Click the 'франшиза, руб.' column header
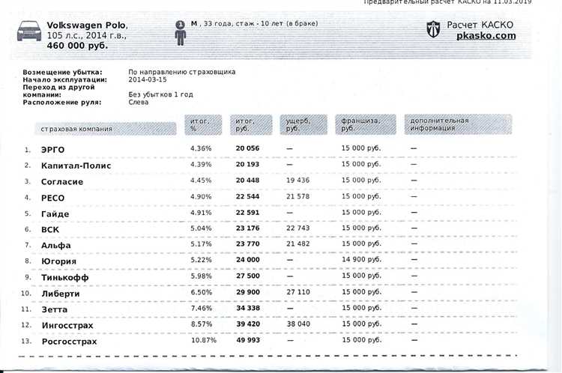Viewport: 562px width, 373px height. click(x=366, y=124)
